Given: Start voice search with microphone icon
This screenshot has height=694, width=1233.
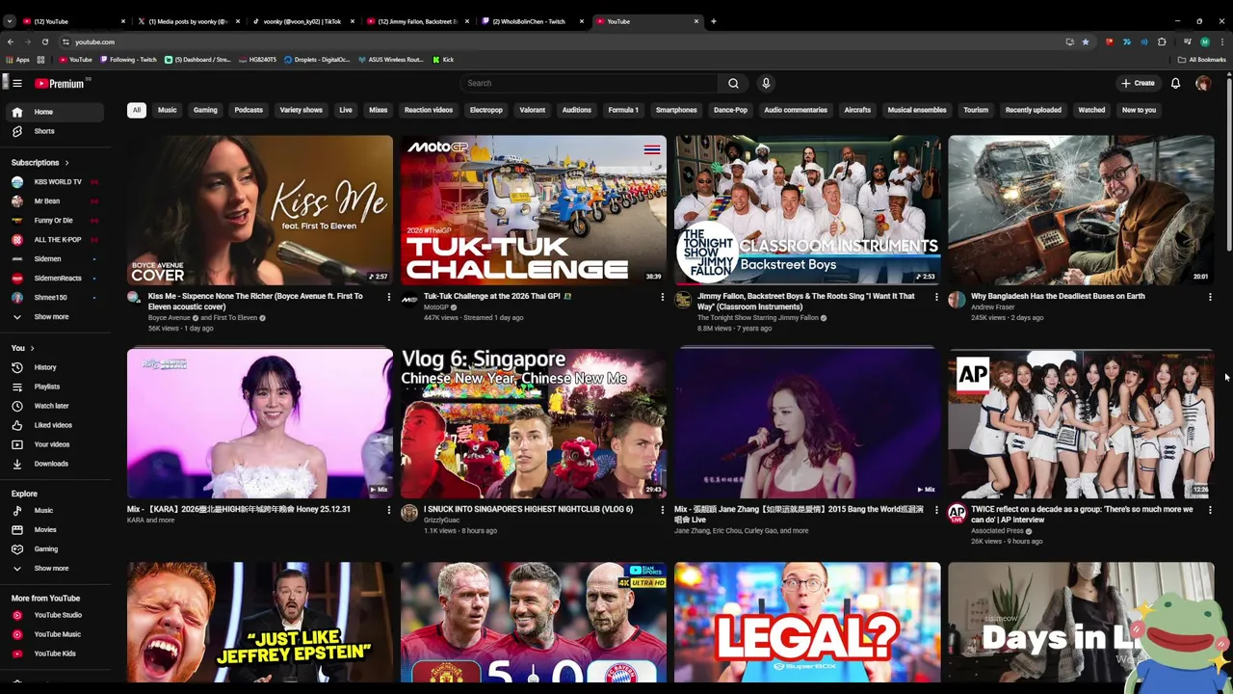Looking at the screenshot, I should pyautogui.click(x=766, y=84).
